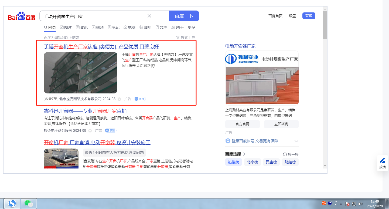389x209 pixels.
Task: Open Sogou browser from the taskbar
Action: click(12, 203)
